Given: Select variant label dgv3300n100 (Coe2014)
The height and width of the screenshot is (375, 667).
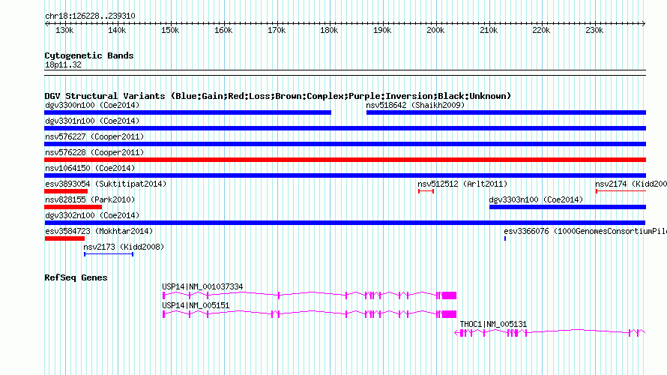Looking at the screenshot, I should coord(92,105).
